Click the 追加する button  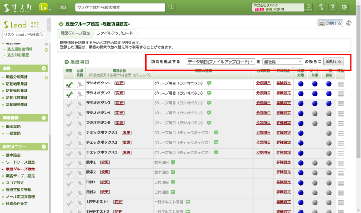tap(334, 61)
